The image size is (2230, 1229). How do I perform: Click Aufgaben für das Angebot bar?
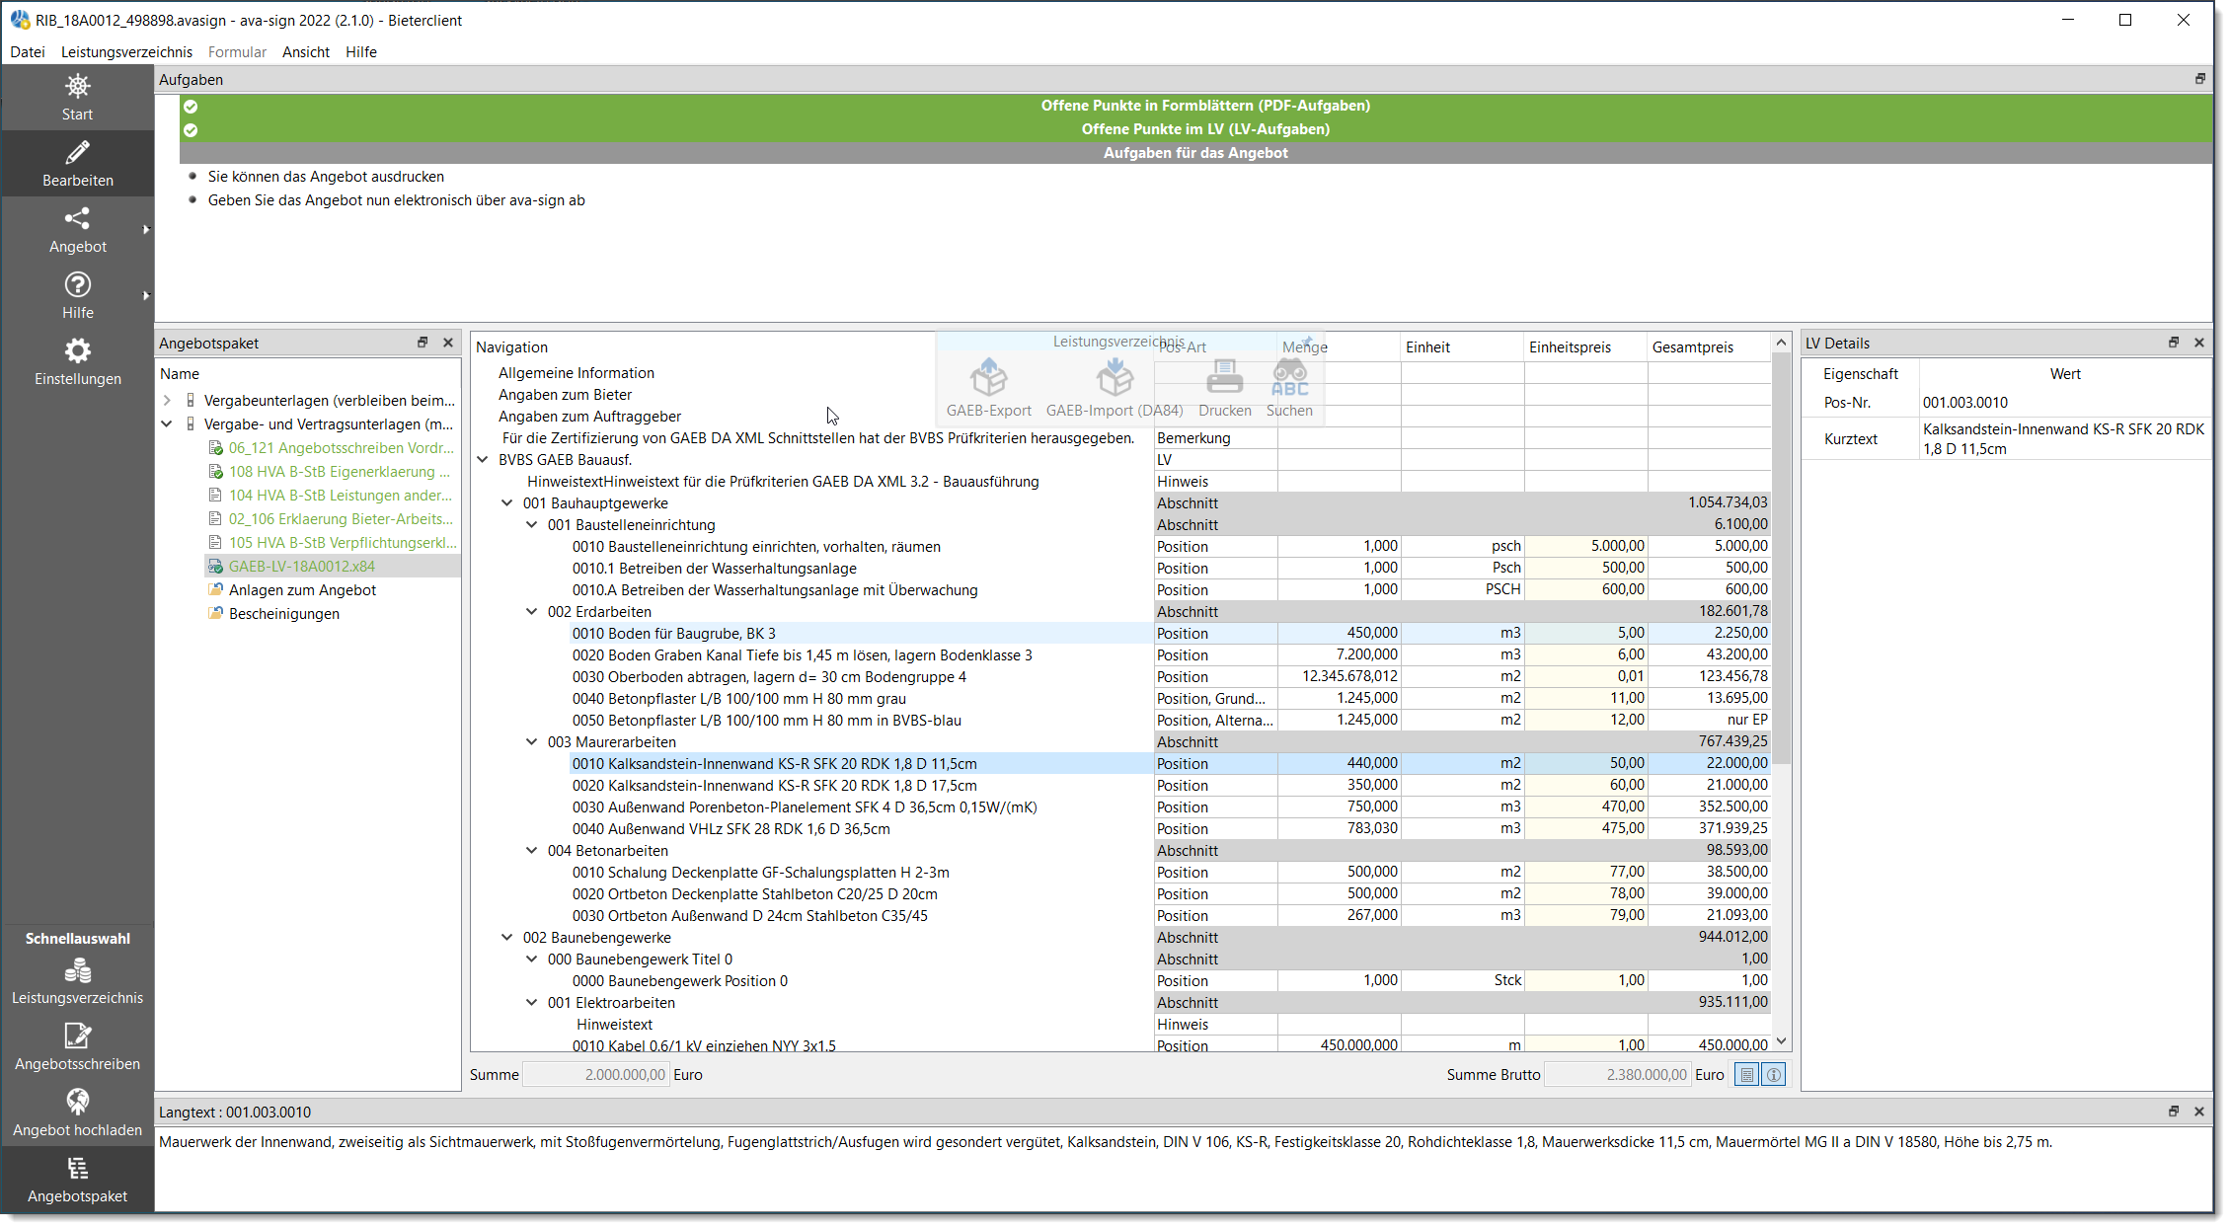[1195, 153]
